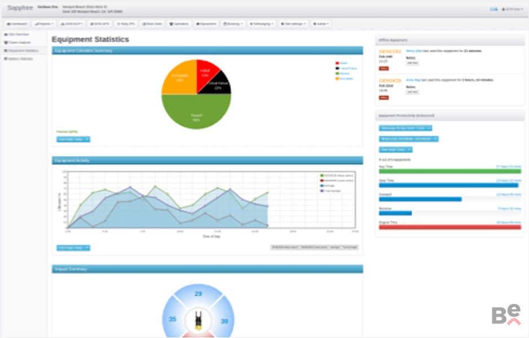Open the Equipment nav button

coord(206,24)
